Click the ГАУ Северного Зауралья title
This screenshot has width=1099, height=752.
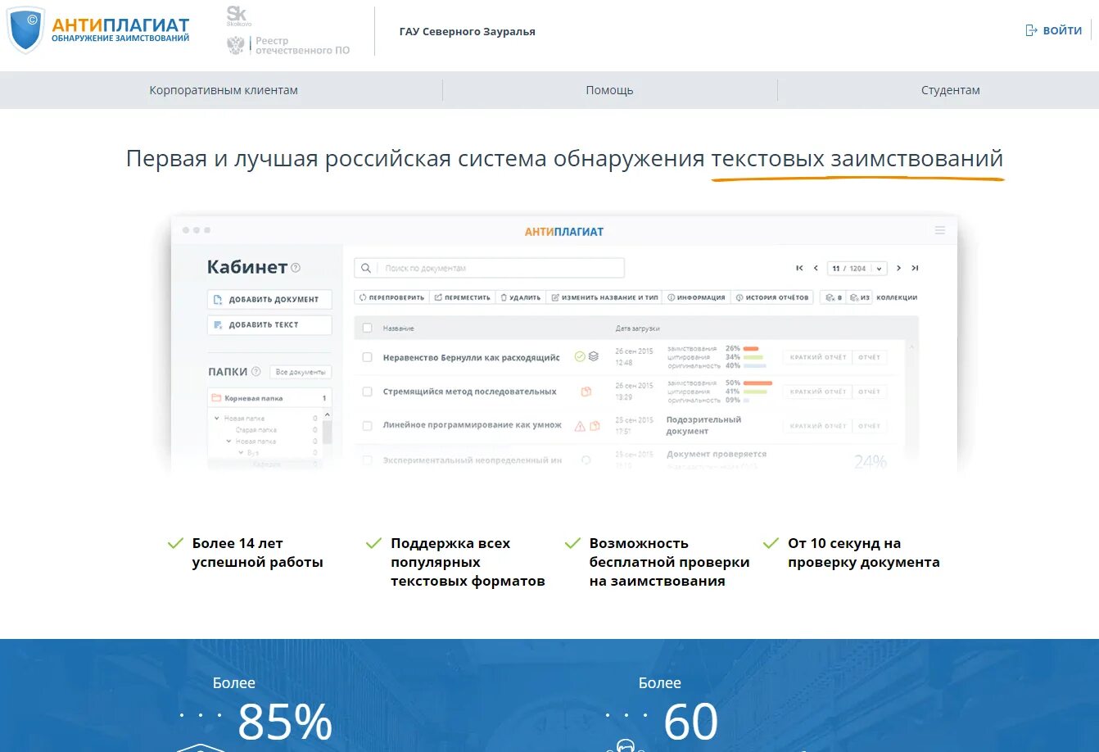point(468,32)
